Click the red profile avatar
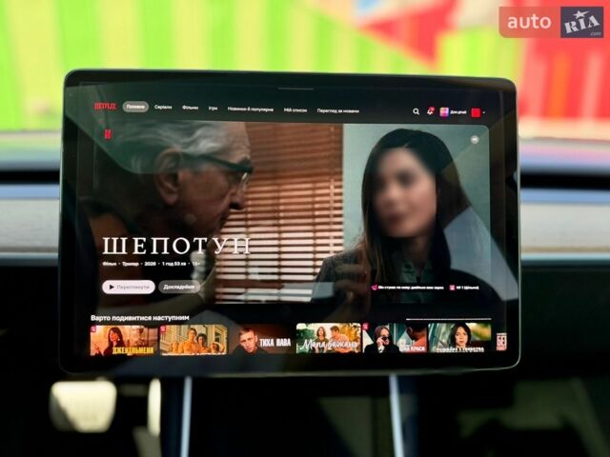 476,112
